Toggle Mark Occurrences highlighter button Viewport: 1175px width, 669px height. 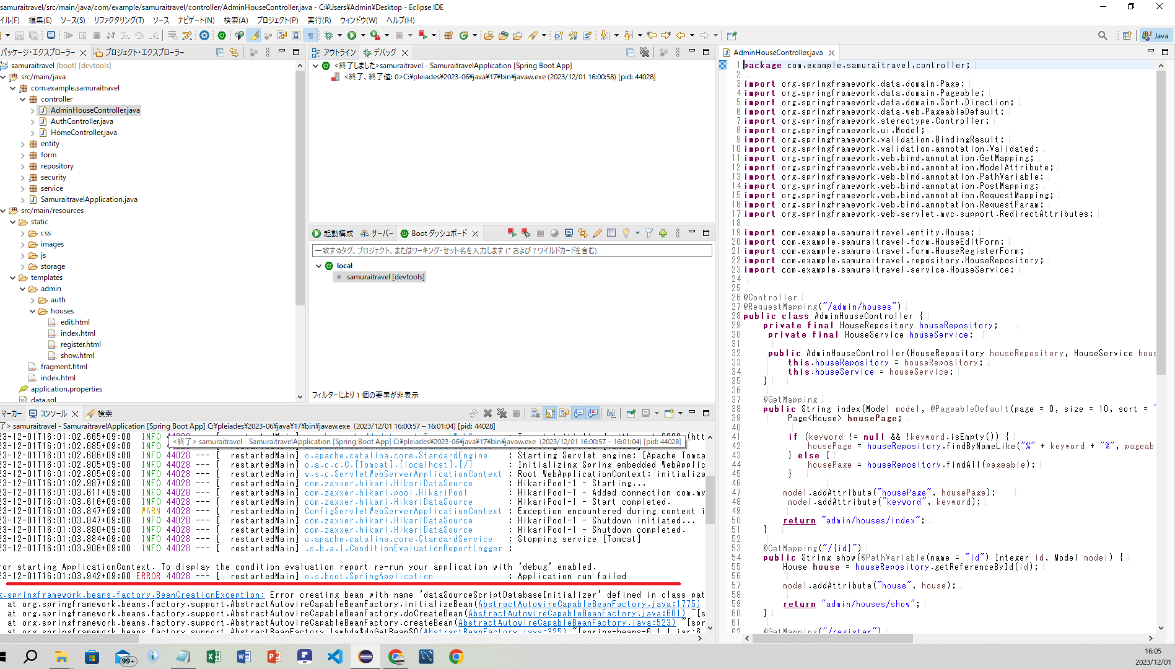tap(254, 35)
